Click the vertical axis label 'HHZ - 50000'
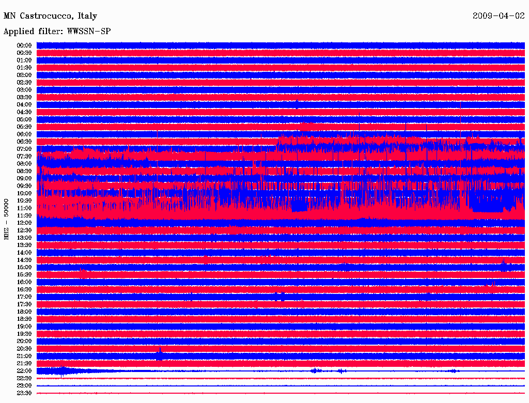Image resolution: width=529 pixels, height=403 pixels. [6, 219]
